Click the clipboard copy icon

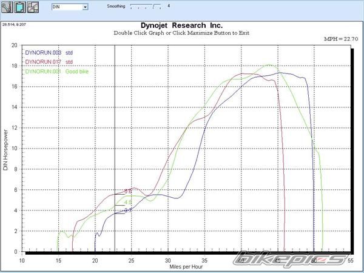tap(20, 8)
